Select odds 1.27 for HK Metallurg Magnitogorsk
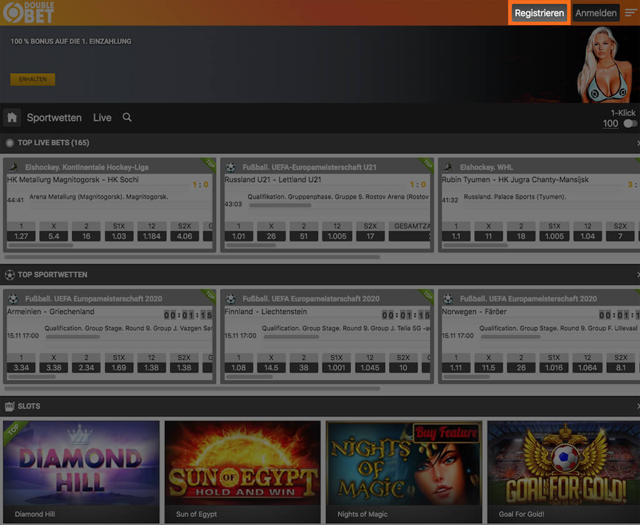This screenshot has height=525, width=640. pos(21,236)
